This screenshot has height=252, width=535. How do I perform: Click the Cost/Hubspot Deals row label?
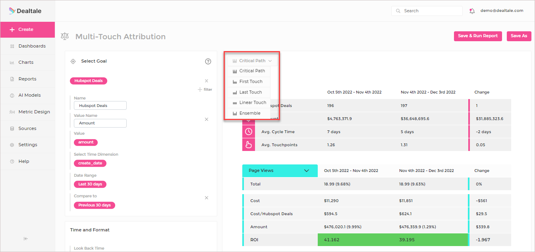271,214
